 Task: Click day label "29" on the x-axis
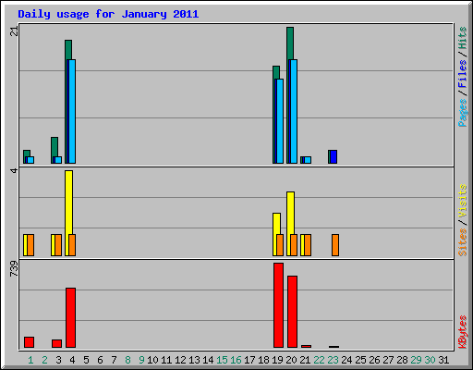pos(416,360)
